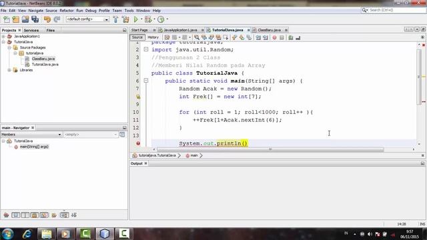Toggle Show Fields filter in Navigator

point(16,215)
